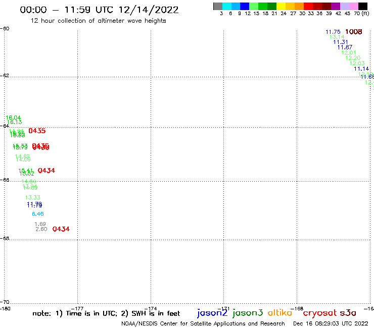Click the '-62' latitude axis label

5,76
